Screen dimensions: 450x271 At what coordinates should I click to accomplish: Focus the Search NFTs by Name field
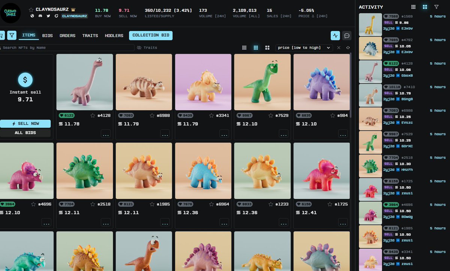tap(67, 48)
